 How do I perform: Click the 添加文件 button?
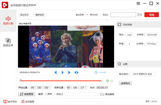pos(24,15)
